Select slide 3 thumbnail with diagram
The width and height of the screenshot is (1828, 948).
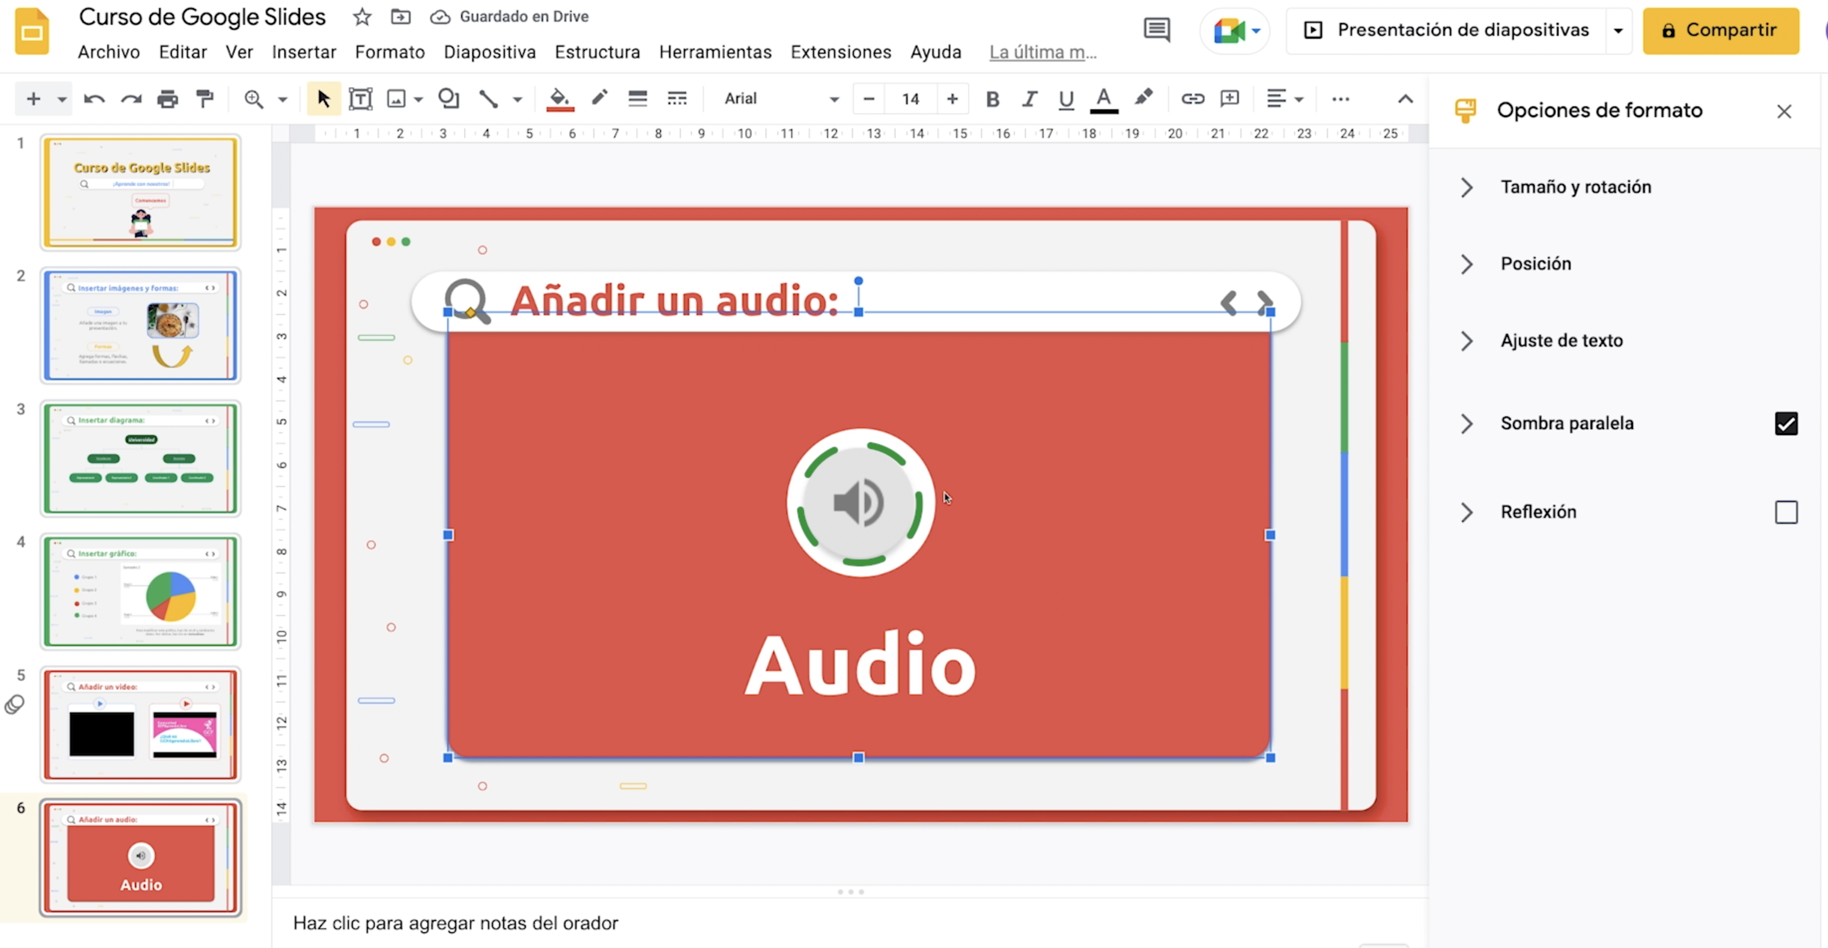(x=141, y=459)
